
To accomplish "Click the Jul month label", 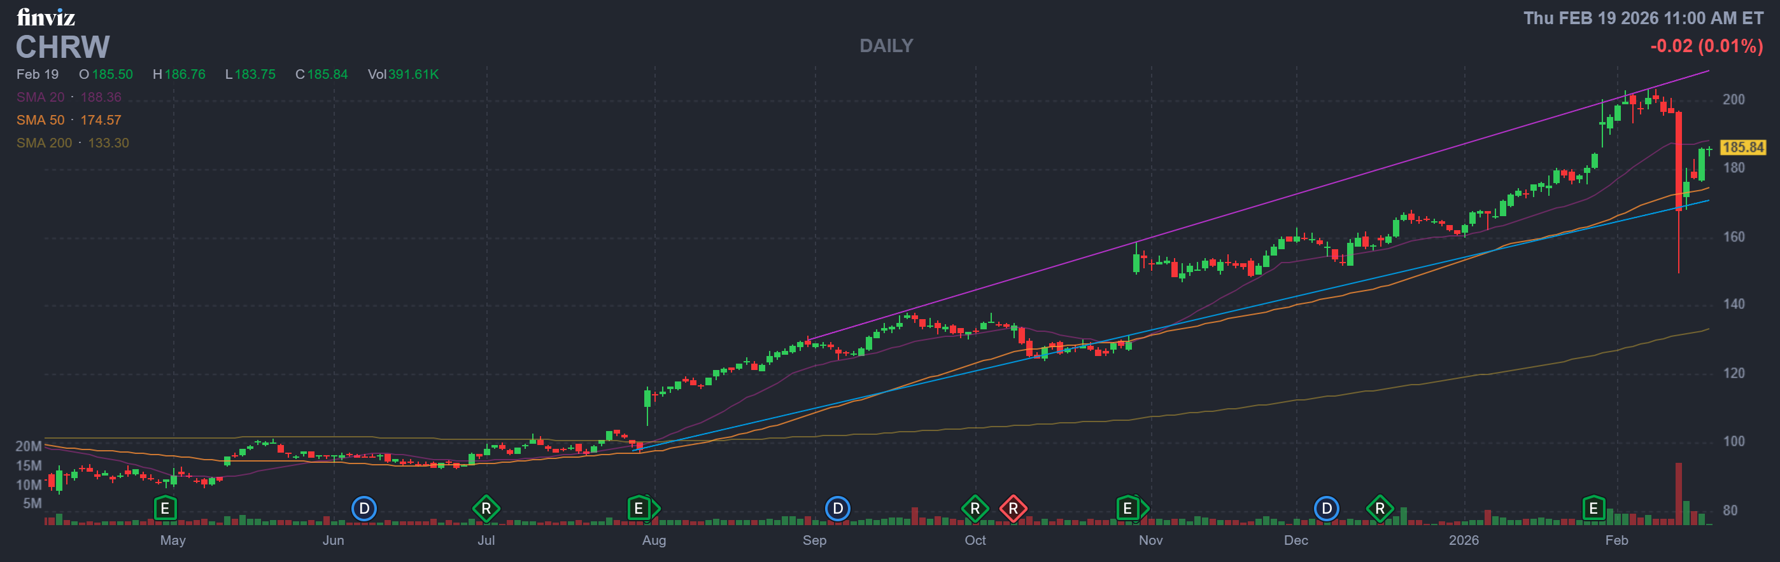I will pyautogui.click(x=486, y=540).
